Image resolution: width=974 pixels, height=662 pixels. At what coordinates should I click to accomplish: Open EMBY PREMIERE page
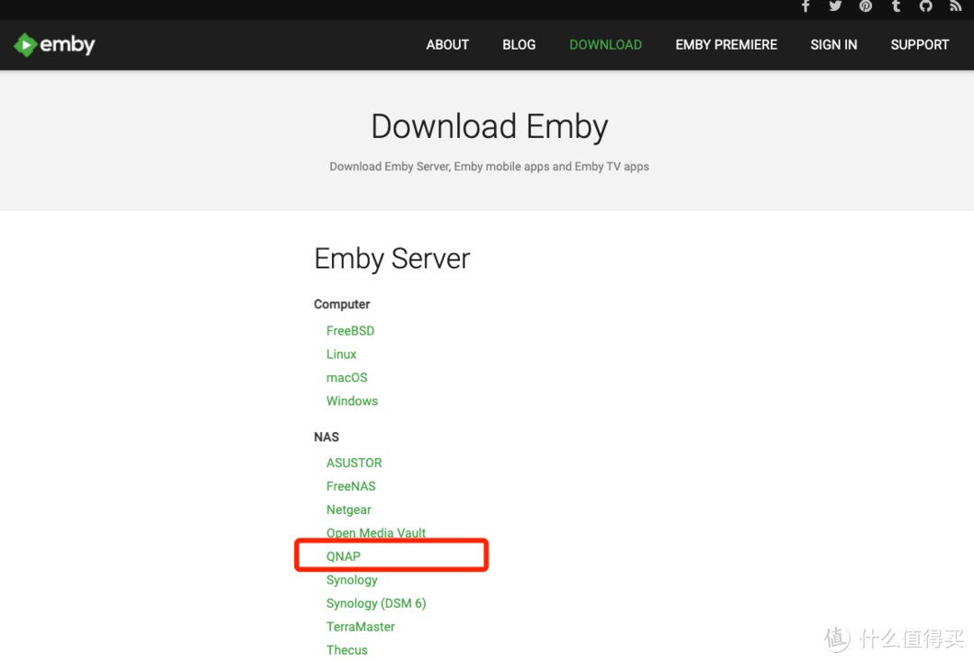click(x=726, y=45)
